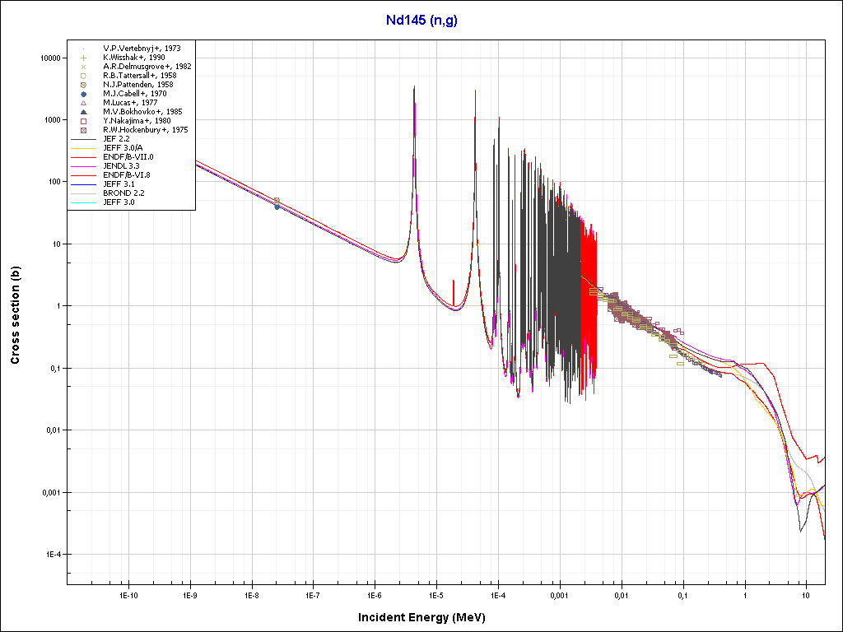843x632 pixels.
Task: Click the V.P.Vertebnyj+, 1973 legend entry
Action: click(142, 49)
